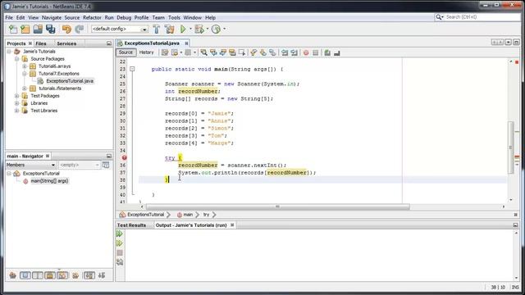Screen dimensions: 525x295
Task: Click Next Bookmark icon in editor toolbar
Action: (263, 52)
